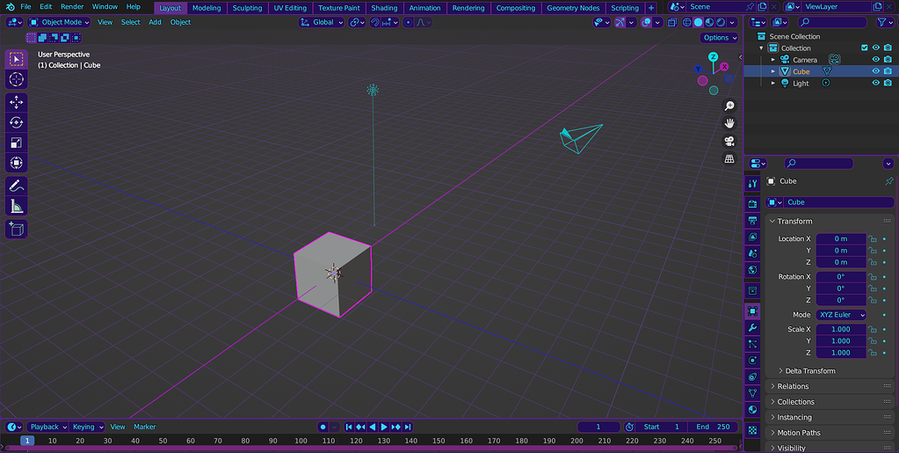Open the Texture properties checkerboard tab
The height and width of the screenshot is (453, 899).
(753, 429)
